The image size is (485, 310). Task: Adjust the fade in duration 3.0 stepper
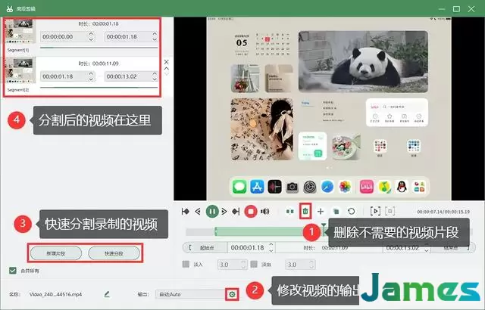[243, 265]
